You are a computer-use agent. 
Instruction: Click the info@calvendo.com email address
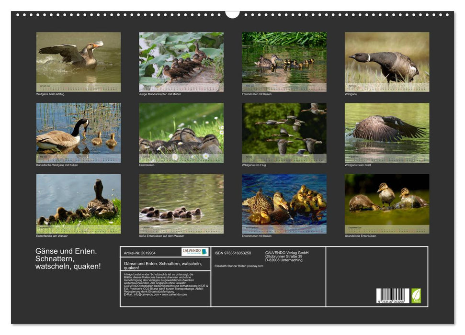pyautogui.click(x=145, y=294)
